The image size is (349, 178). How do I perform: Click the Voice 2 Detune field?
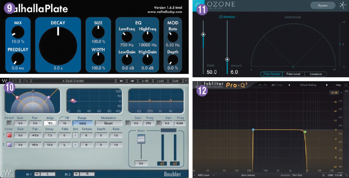pyautogui.click(x=86, y=145)
